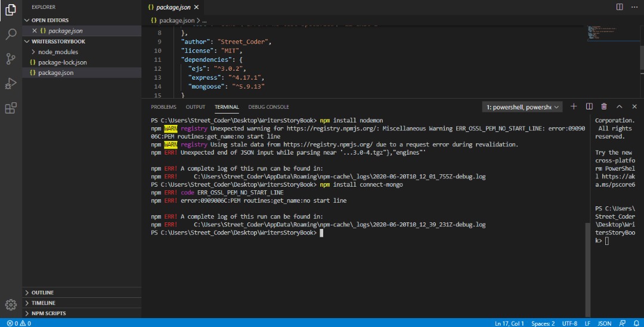Click the "Street_Coder" author value

243,42
